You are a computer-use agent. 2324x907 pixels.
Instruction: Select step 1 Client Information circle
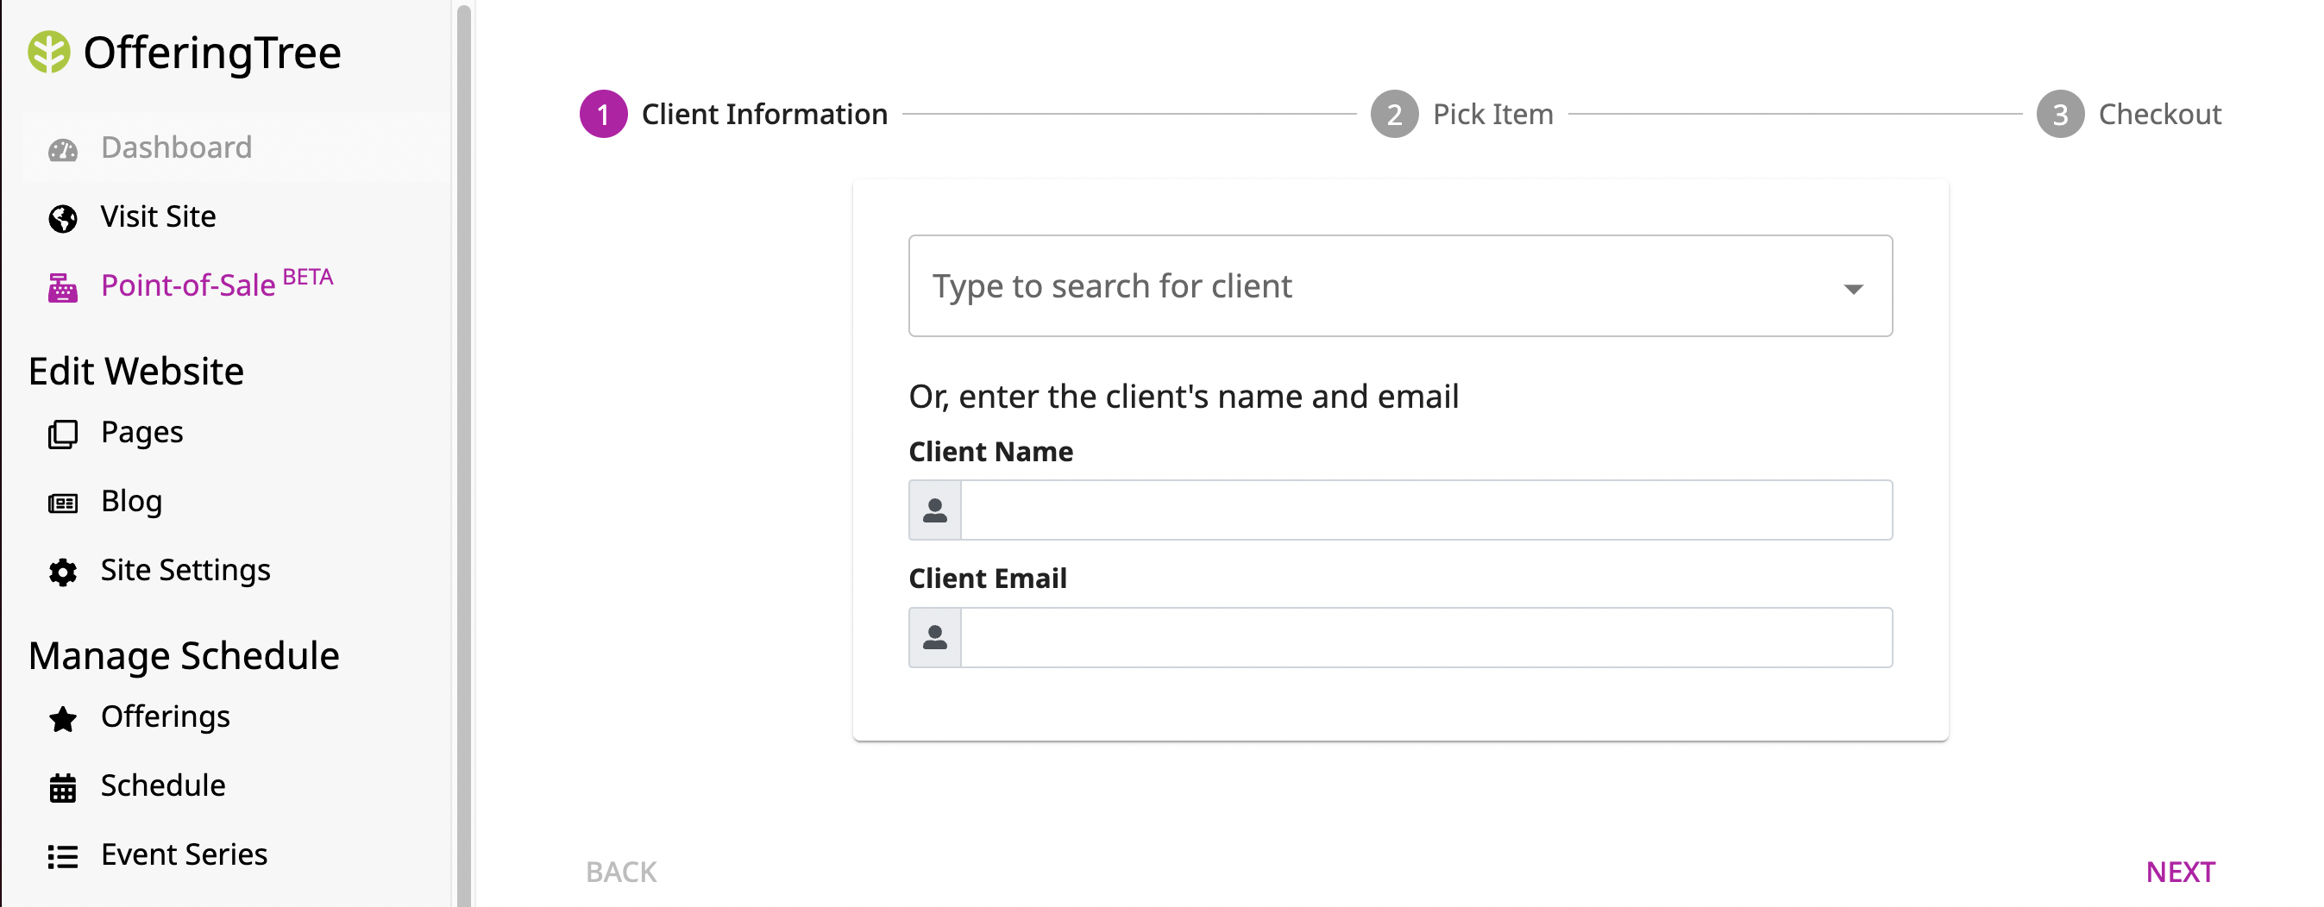click(x=604, y=115)
